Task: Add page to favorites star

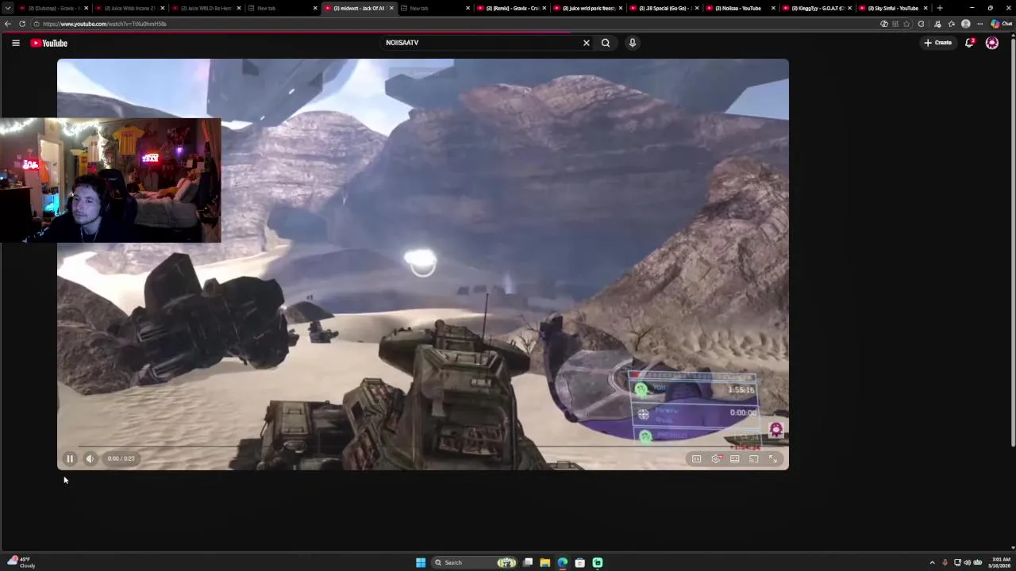Action: point(907,24)
